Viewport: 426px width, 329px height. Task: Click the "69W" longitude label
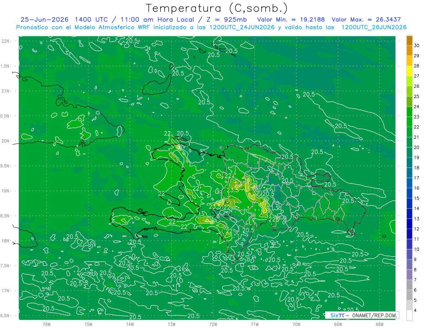click(338, 324)
